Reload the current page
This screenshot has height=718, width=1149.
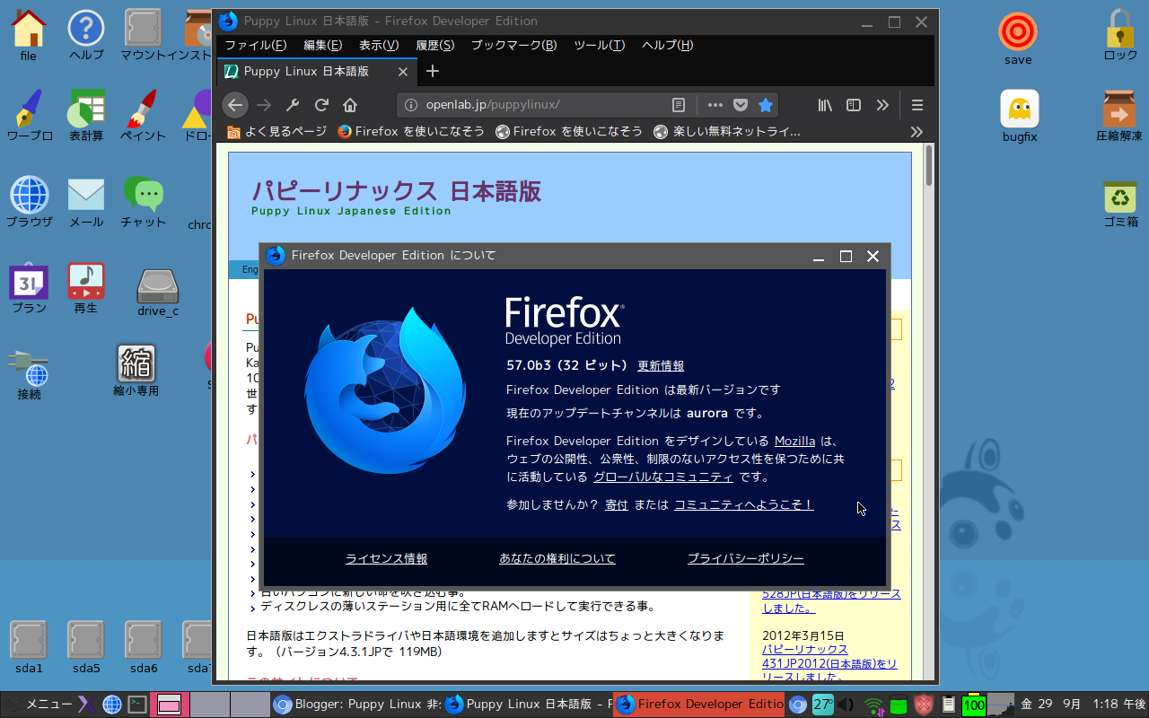point(321,105)
